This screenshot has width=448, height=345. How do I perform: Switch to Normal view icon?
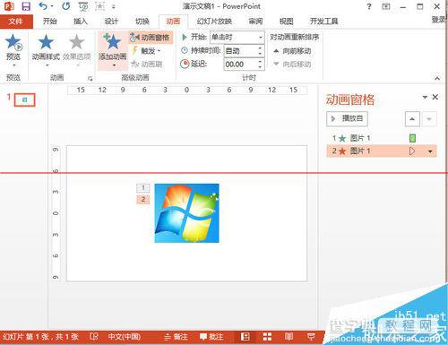click(x=246, y=337)
